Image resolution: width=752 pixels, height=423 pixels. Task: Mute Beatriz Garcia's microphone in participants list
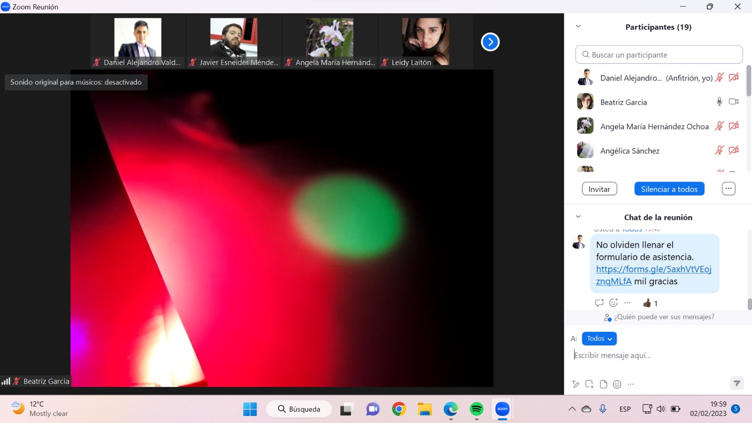(x=719, y=102)
